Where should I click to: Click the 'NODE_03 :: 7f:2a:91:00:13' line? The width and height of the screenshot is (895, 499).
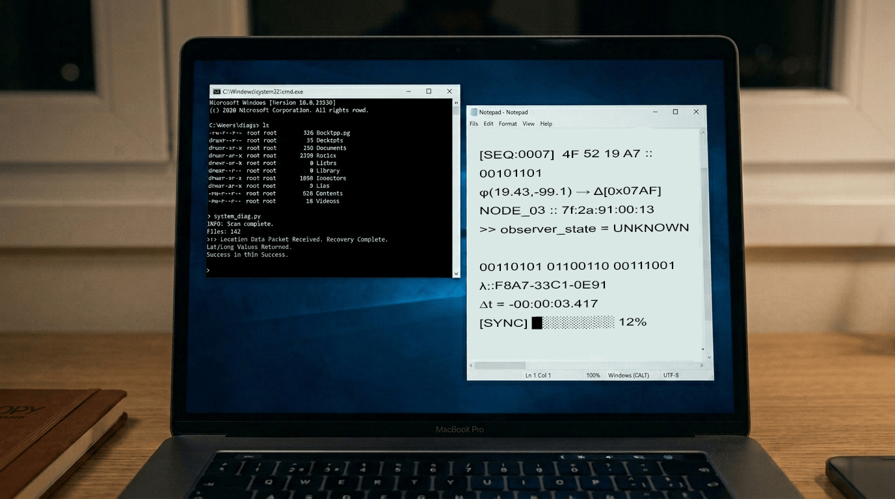567,210
